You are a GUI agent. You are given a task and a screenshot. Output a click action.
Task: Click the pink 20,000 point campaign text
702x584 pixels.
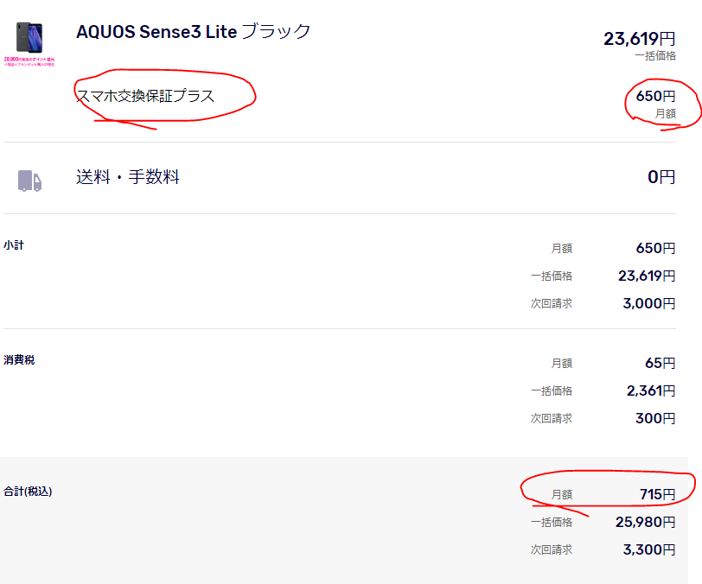tap(29, 61)
